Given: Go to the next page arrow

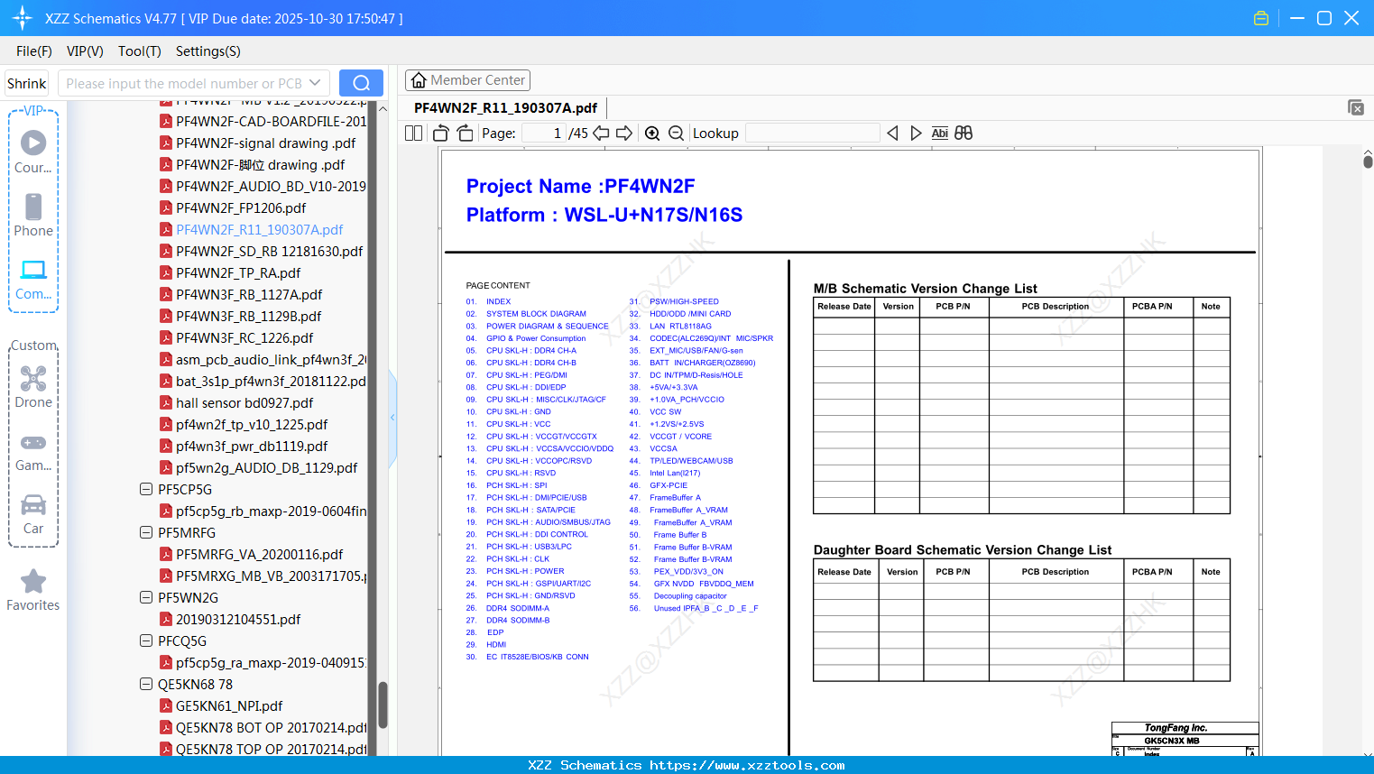Looking at the screenshot, I should pyautogui.click(x=624, y=134).
